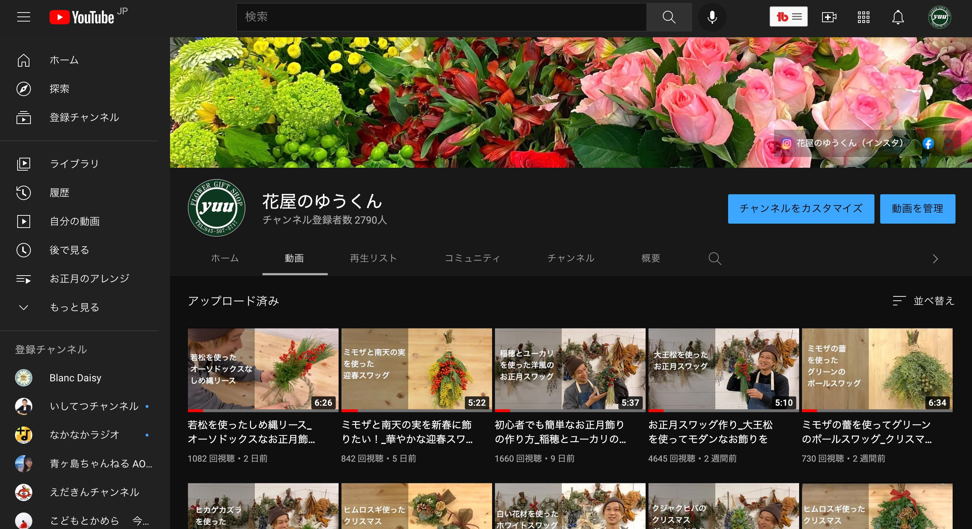The image size is (972, 529).
Task: Open the 6:26 video thumbnail
Action: pyautogui.click(x=263, y=370)
